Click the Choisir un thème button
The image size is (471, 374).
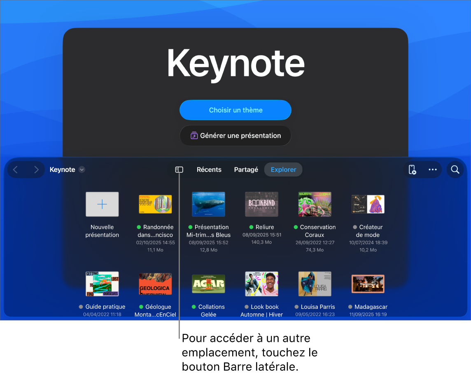[x=235, y=110]
